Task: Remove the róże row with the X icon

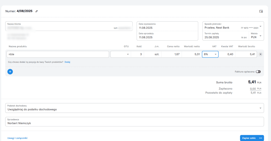Action: tap(260, 54)
